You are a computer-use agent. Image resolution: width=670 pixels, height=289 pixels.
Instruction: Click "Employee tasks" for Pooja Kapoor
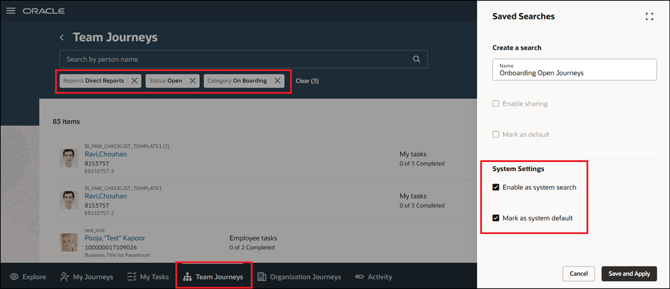click(x=253, y=239)
